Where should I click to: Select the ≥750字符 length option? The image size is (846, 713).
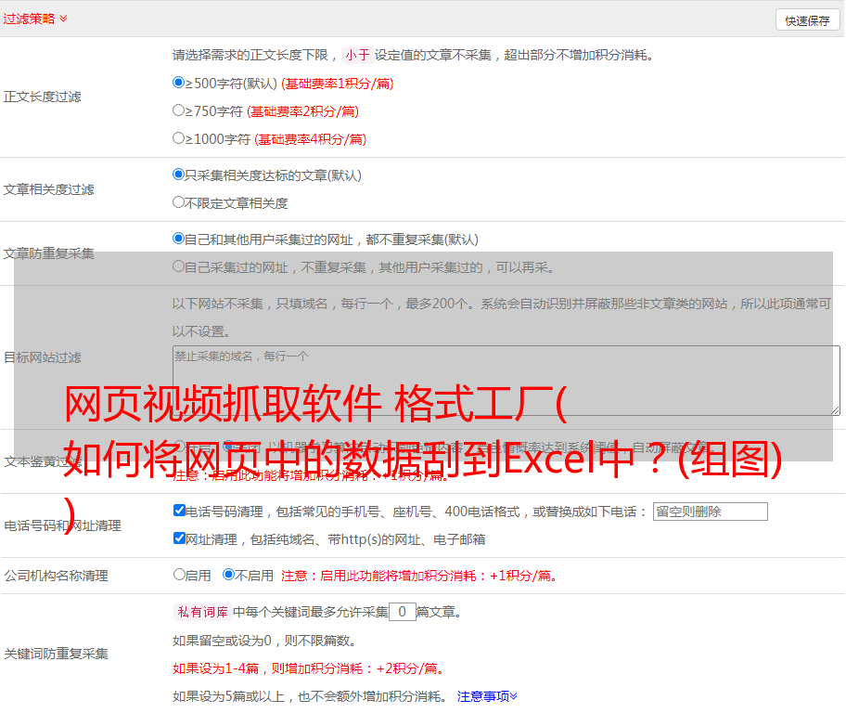point(178,110)
